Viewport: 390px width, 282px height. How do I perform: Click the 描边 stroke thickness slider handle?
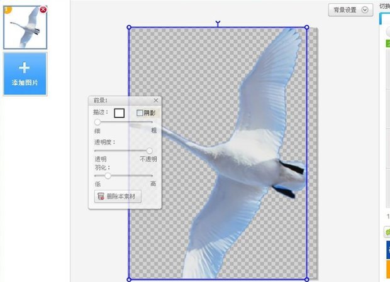(97, 122)
